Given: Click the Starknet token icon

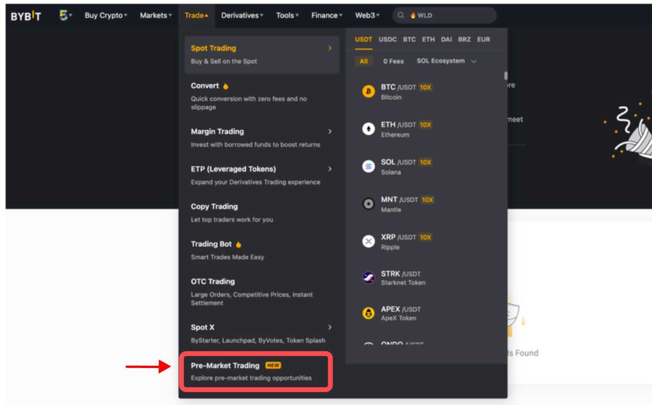Looking at the screenshot, I should [x=368, y=278].
